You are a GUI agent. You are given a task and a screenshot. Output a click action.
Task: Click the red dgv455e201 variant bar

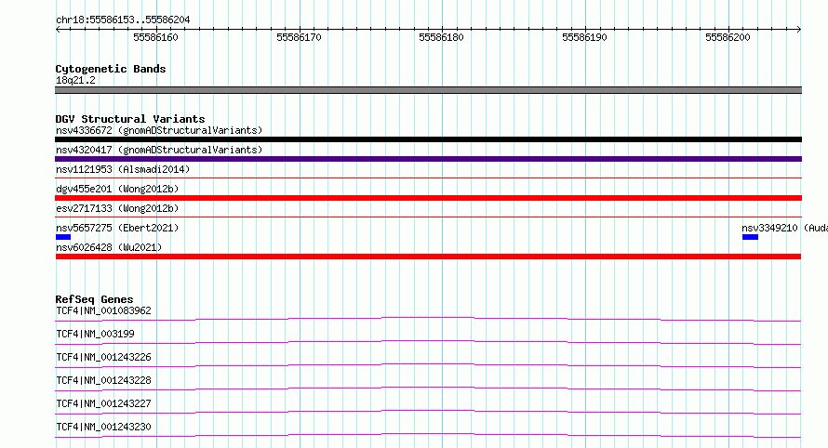coord(428,198)
